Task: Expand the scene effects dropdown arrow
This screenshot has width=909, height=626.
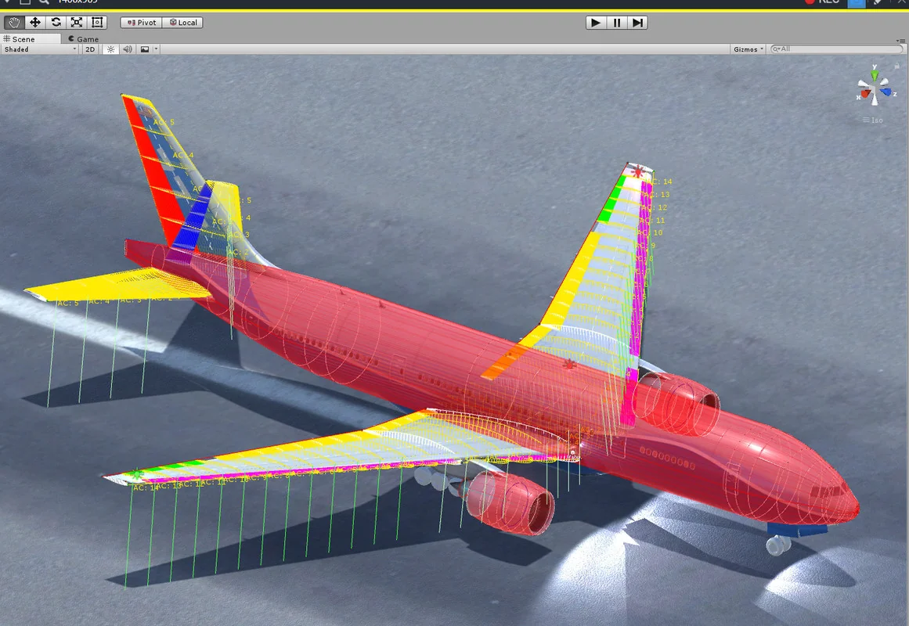Action: [157, 49]
